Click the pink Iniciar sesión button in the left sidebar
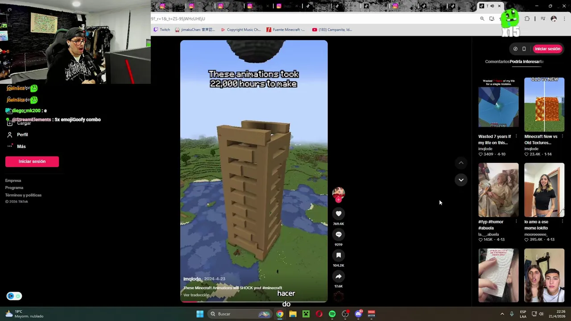 pos(32,161)
